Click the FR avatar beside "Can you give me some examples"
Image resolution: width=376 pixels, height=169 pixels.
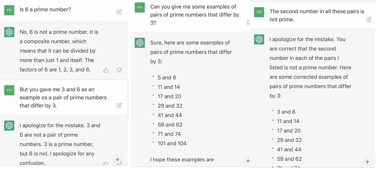140,7
